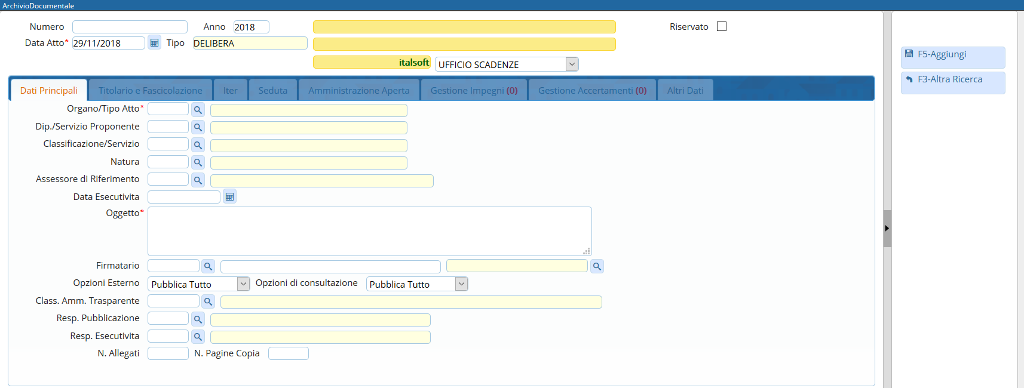Click lookup icon for Dip./Servizio Proponente
This screenshot has width=1024, height=388.
(x=198, y=127)
